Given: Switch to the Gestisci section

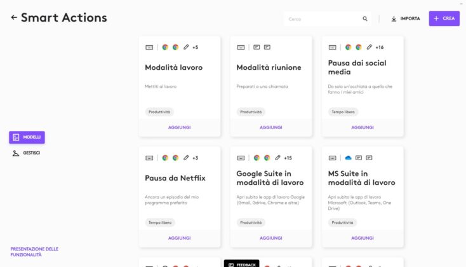Looking at the screenshot, I should point(27,153).
